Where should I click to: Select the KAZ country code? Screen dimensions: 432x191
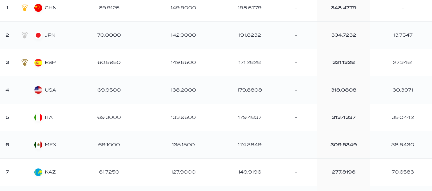[50, 172]
